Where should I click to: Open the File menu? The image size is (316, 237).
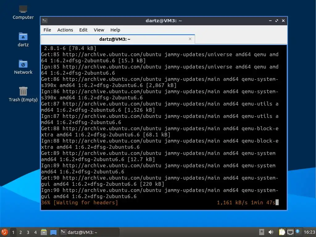point(47,30)
